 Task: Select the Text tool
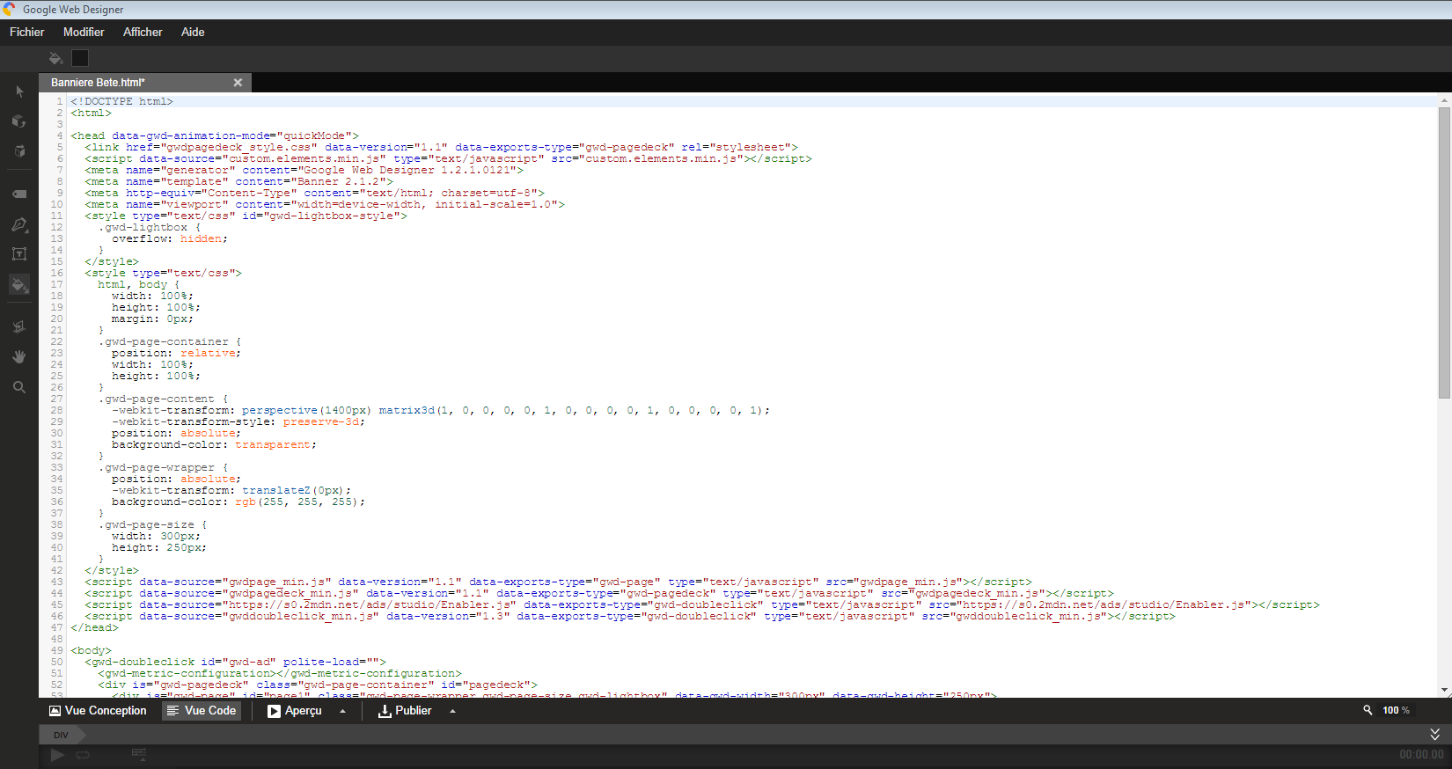pyautogui.click(x=19, y=254)
